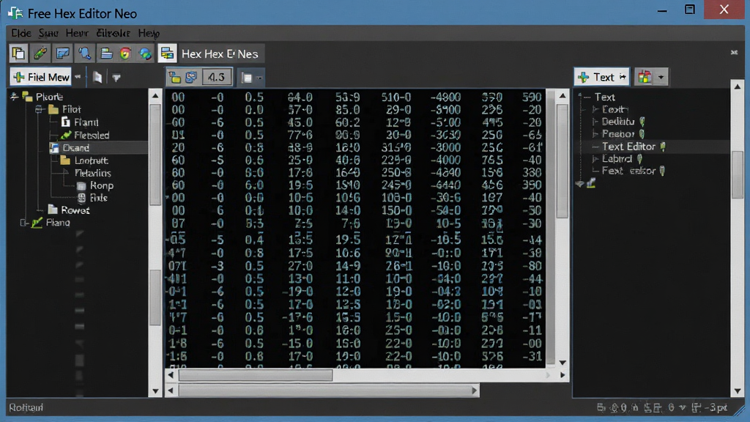Screen dimensions: 750x422
Task: Open the dropdown arrow beside multicolor blocks icon
Action: [661, 77]
